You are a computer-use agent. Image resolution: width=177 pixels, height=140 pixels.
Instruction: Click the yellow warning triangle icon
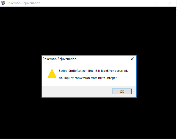click(x=52, y=73)
